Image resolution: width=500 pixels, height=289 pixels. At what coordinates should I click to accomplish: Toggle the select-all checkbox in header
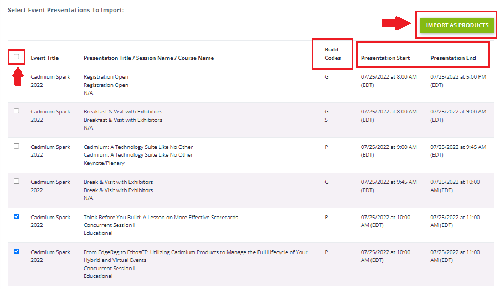pos(17,57)
